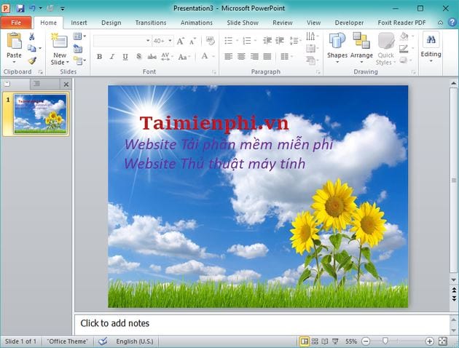Screen dimensions: 459x348
Task: Open the Columns dropdown
Action: [x=286, y=57]
